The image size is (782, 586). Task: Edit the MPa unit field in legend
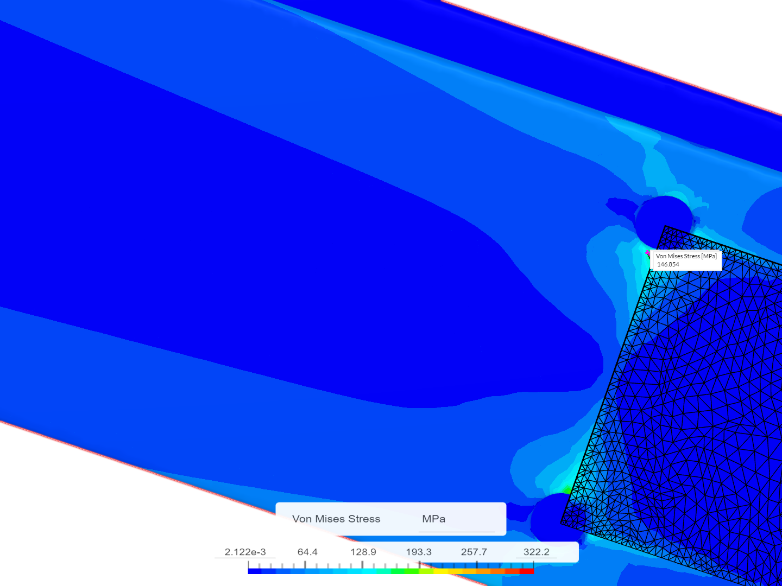click(434, 519)
